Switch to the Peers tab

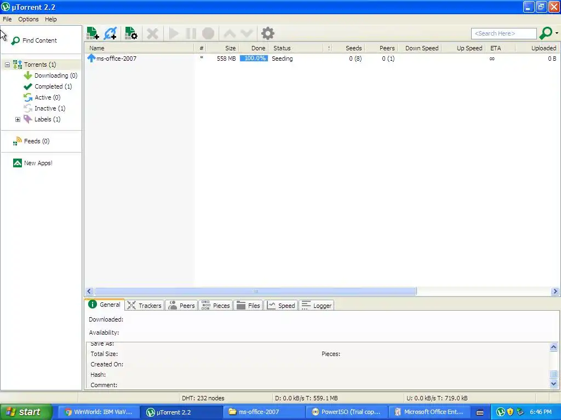click(182, 305)
